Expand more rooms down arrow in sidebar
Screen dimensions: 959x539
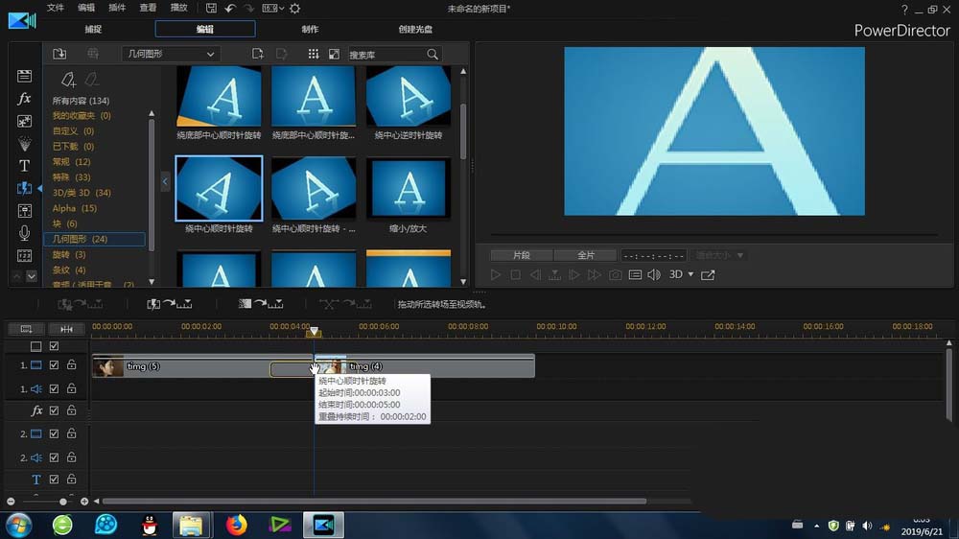pyautogui.click(x=32, y=276)
